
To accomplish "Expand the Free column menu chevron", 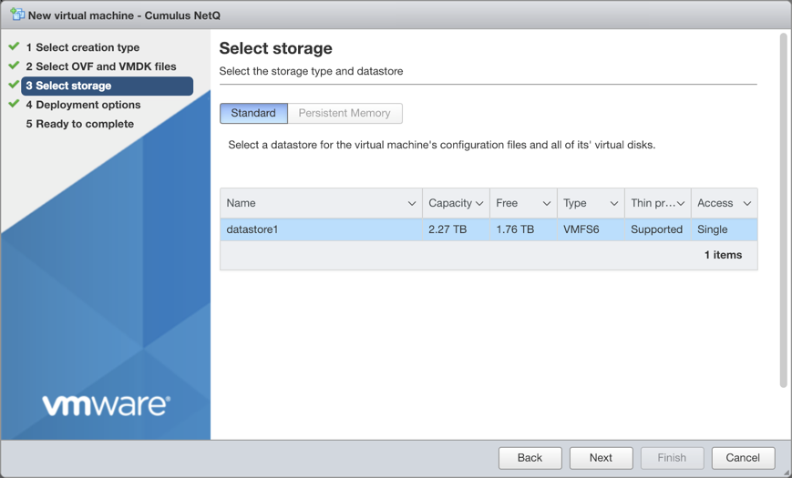I will point(547,204).
